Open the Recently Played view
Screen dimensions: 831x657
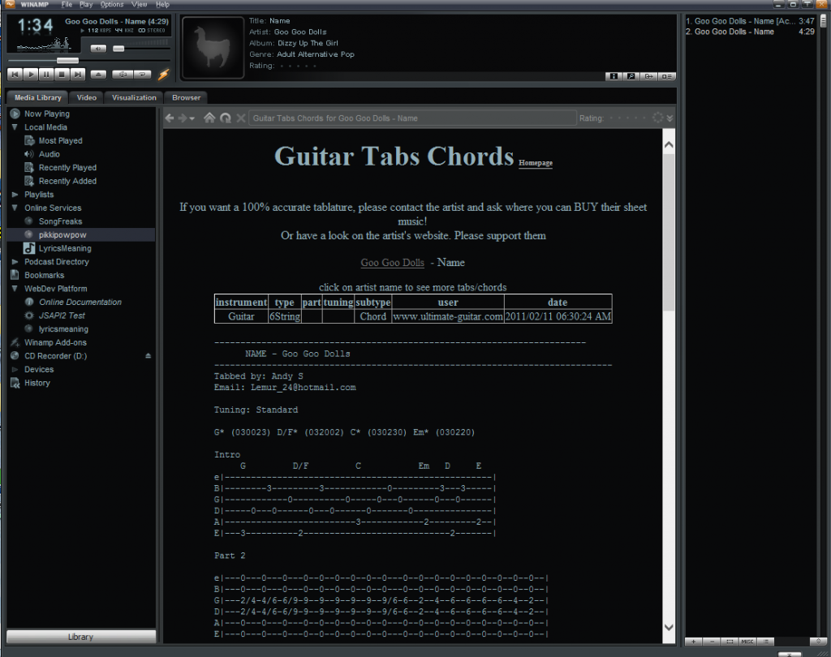(x=67, y=167)
